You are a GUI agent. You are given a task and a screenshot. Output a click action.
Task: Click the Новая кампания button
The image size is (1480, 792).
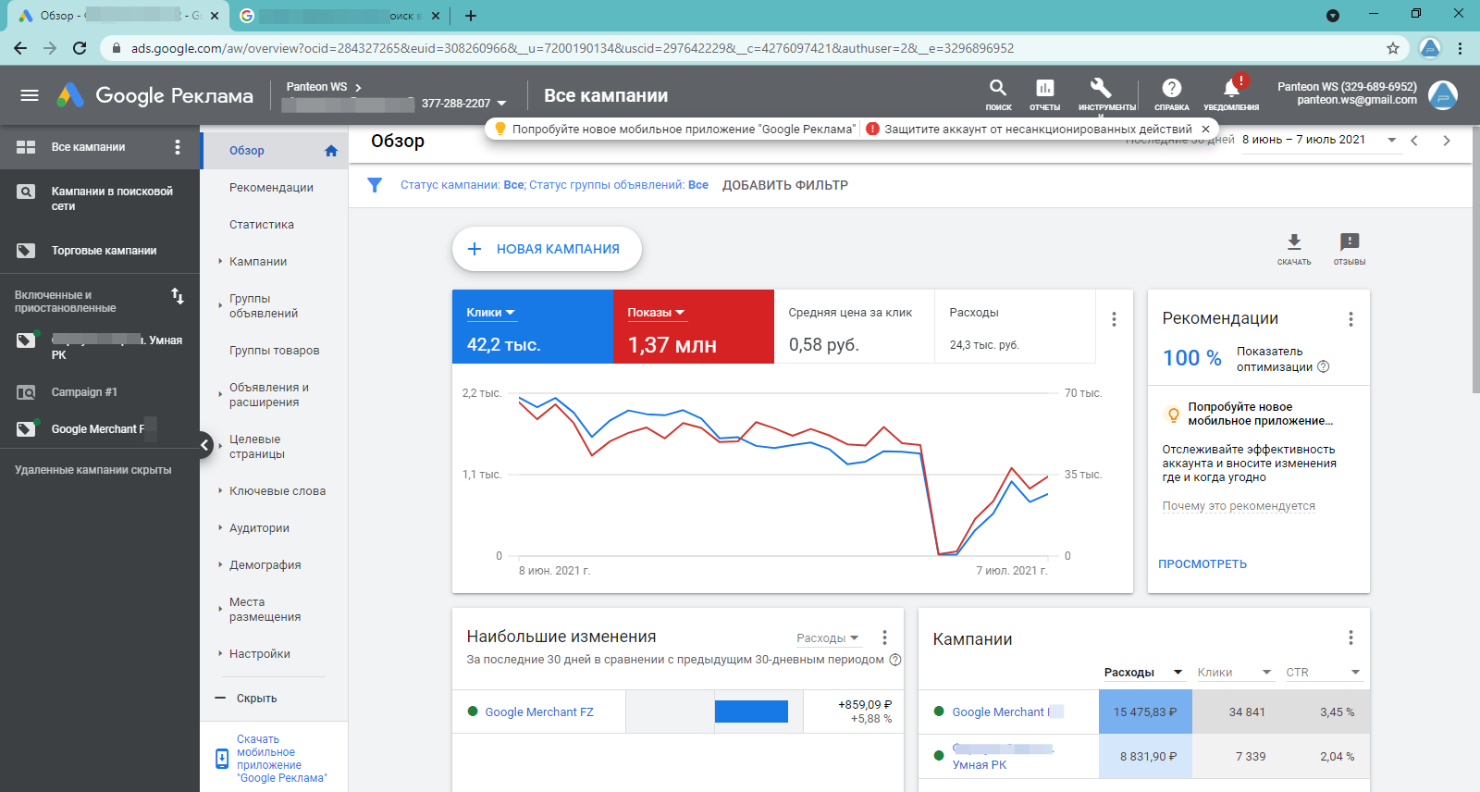pyautogui.click(x=547, y=249)
